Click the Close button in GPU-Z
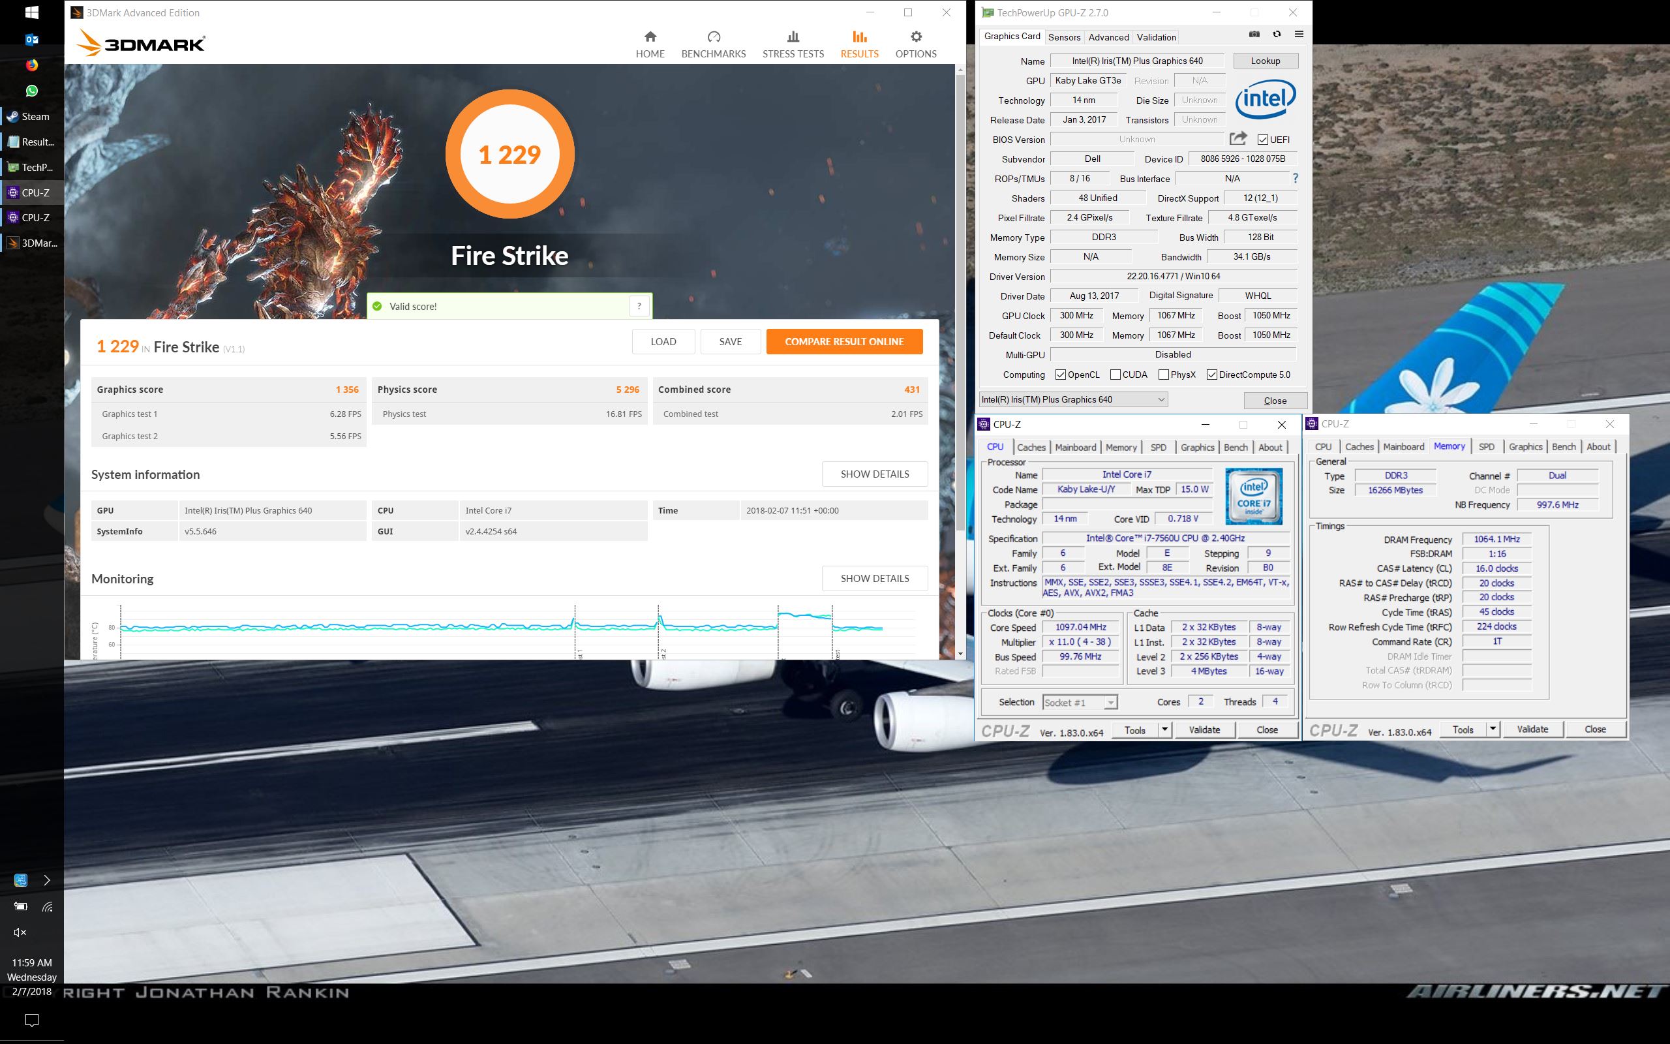Screen dimensions: 1670x1044 [1275, 401]
